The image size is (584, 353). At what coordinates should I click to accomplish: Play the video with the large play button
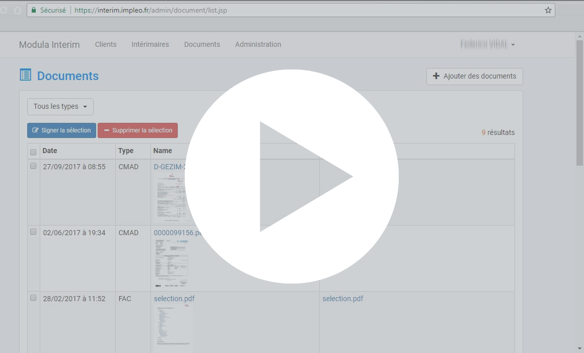(x=291, y=176)
